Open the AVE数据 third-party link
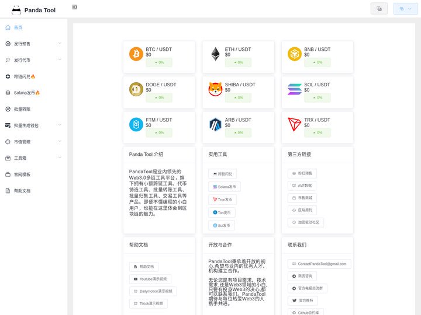 click(x=302, y=185)
